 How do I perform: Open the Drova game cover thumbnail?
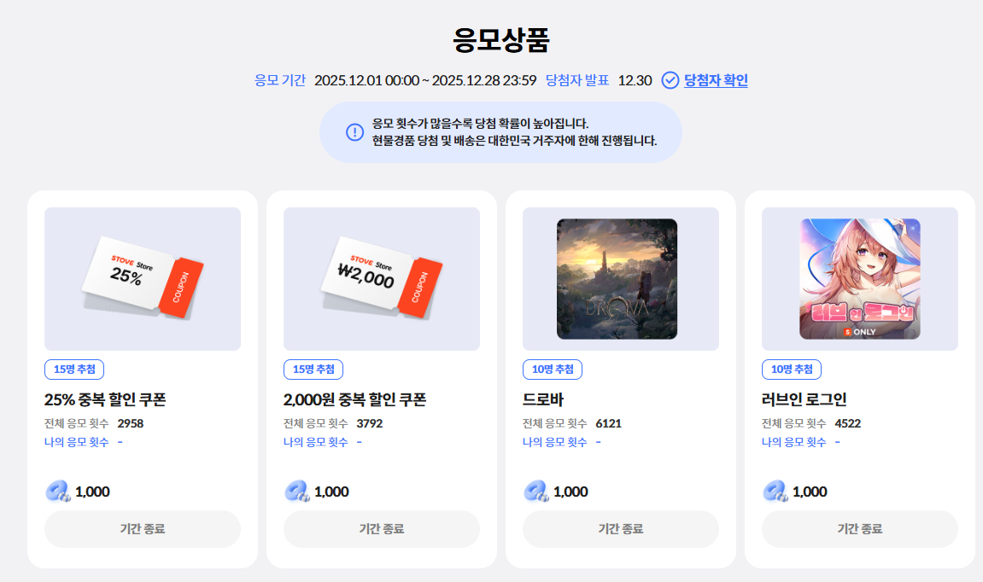pyautogui.click(x=617, y=279)
